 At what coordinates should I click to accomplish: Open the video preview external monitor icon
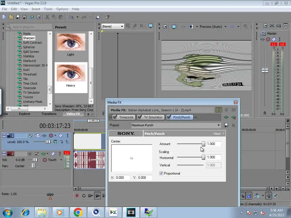click(174, 27)
